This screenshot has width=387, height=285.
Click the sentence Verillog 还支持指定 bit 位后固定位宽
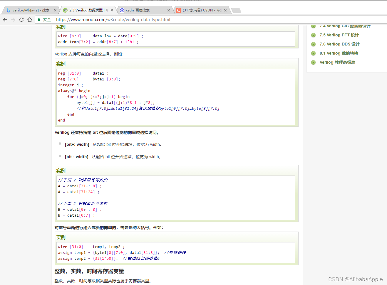point(107,132)
